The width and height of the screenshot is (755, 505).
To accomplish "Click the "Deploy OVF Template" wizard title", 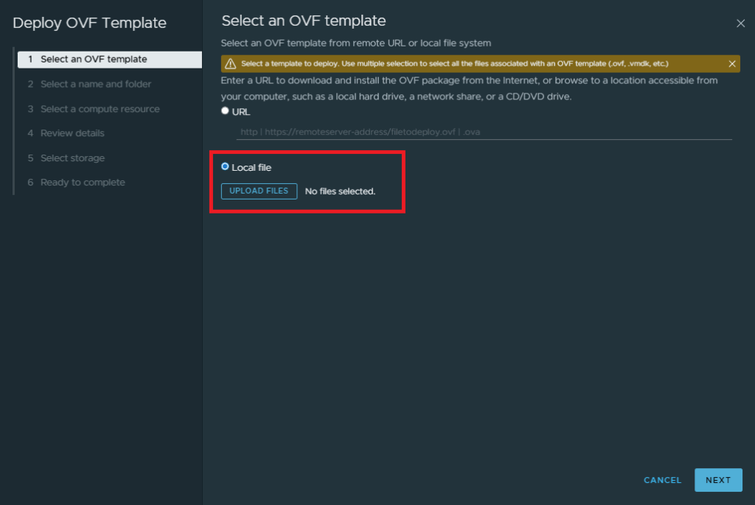I will point(89,23).
